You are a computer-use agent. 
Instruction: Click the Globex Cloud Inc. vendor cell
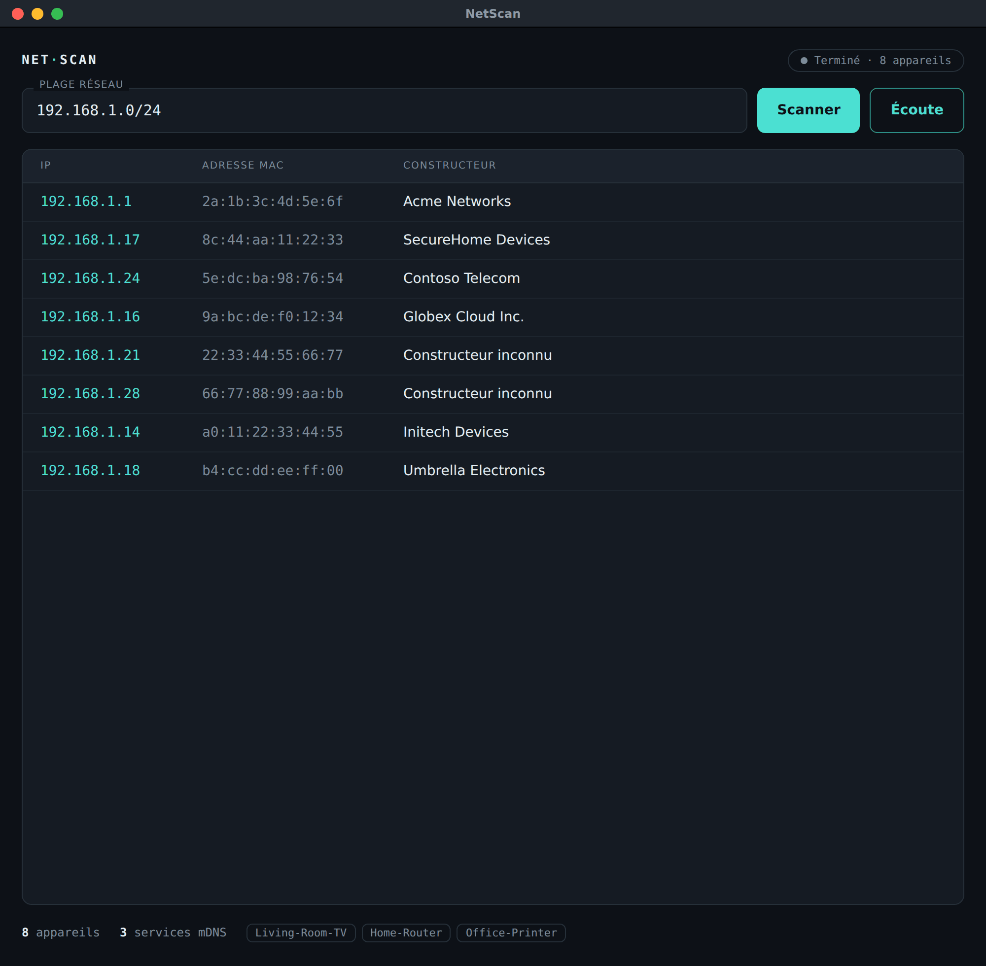(x=463, y=316)
